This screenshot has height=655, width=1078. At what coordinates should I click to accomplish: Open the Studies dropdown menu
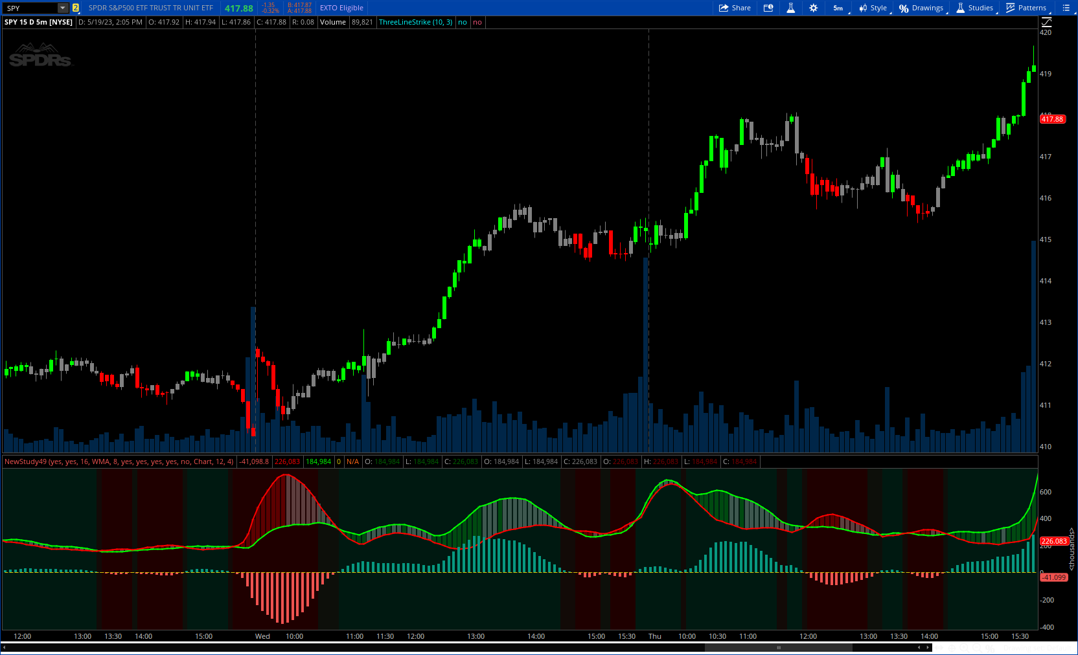(974, 8)
